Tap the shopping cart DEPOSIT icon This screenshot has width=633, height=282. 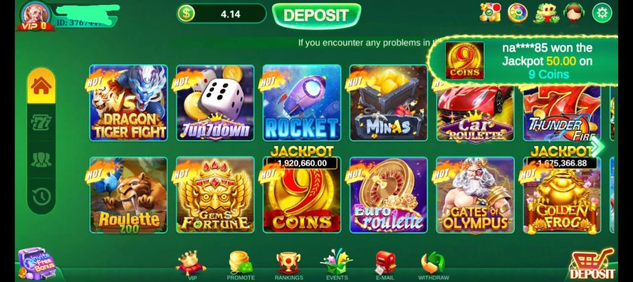tap(593, 264)
